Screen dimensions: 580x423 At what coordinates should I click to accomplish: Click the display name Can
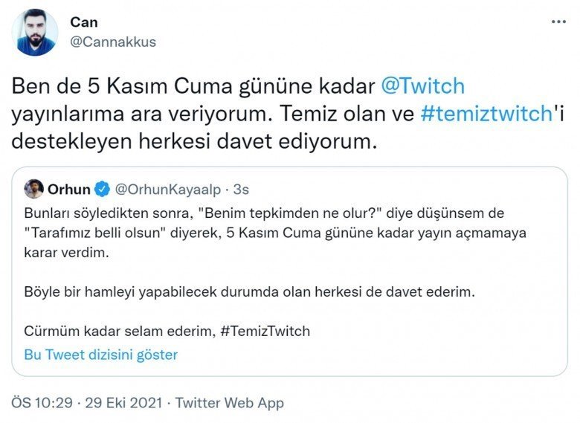(83, 22)
